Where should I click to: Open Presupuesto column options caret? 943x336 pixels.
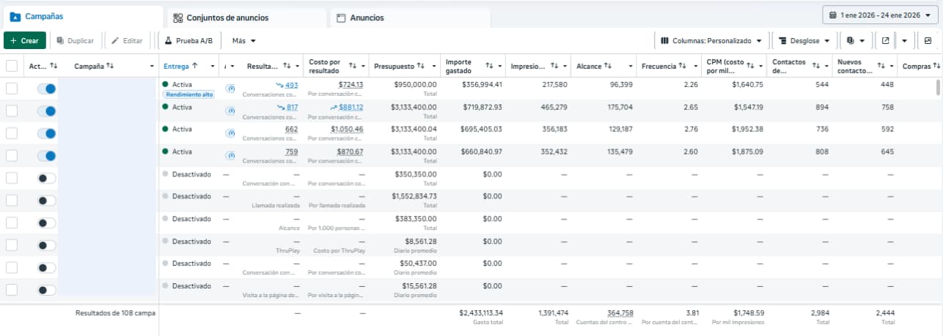(x=433, y=67)
